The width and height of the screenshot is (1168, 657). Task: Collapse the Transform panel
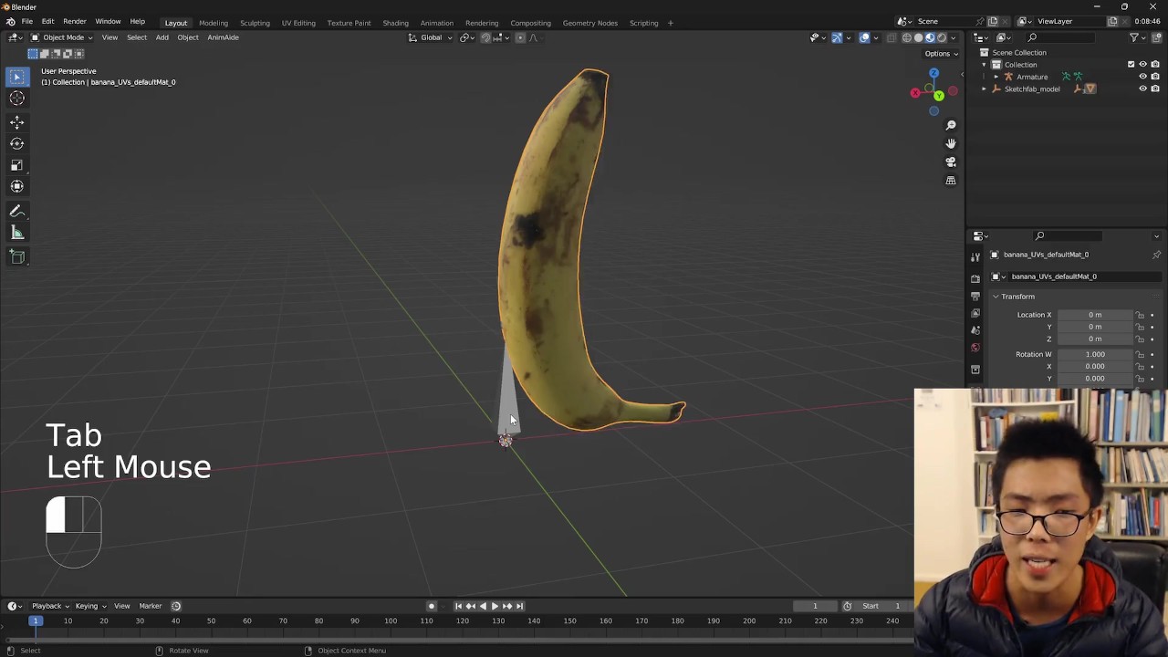point(996,297)
